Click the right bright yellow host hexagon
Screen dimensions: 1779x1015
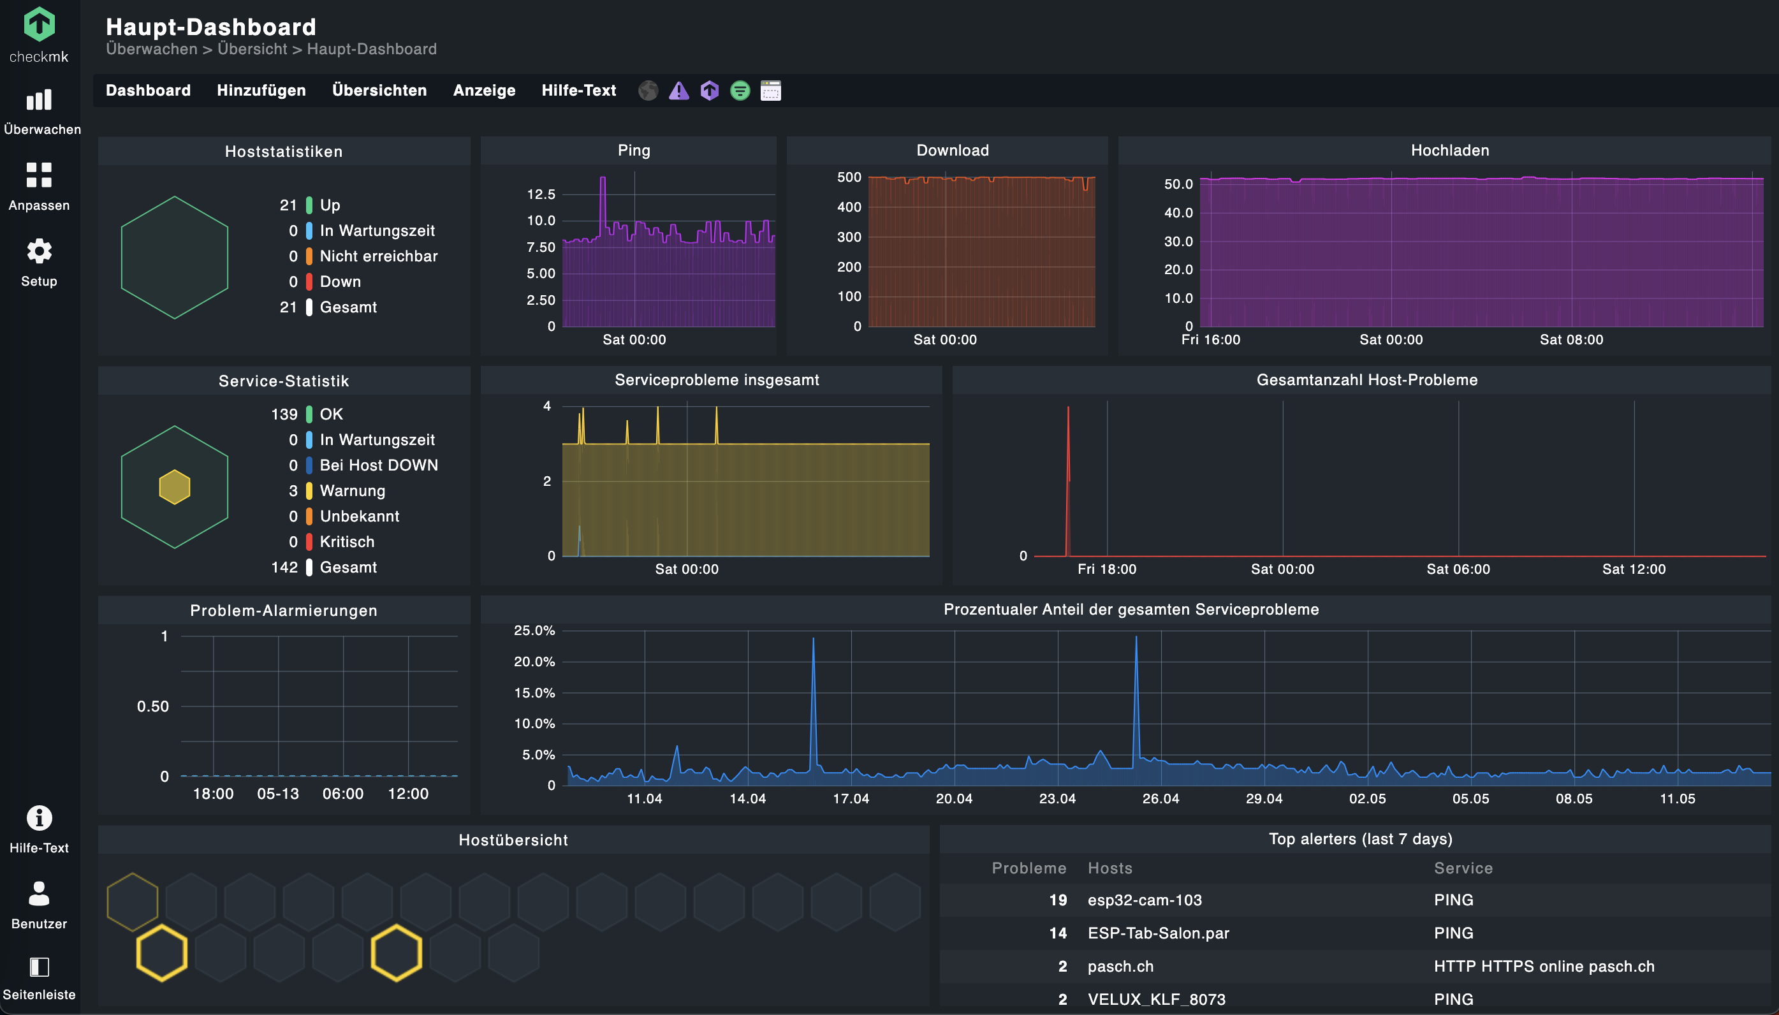(x=397, y=953)
